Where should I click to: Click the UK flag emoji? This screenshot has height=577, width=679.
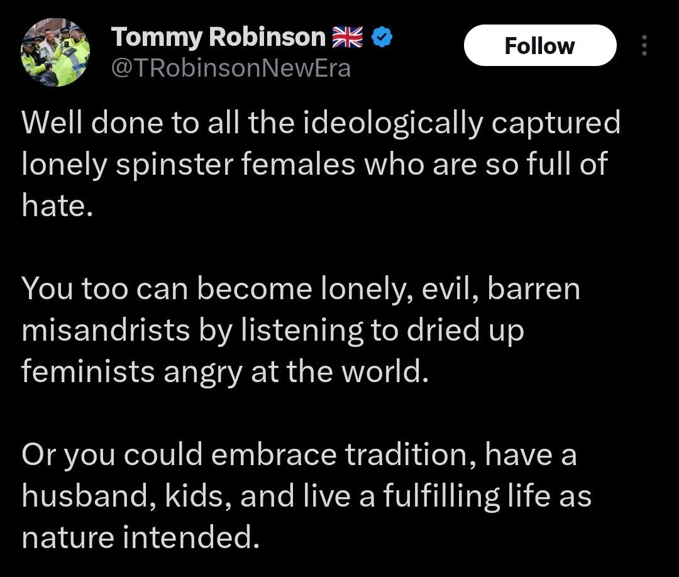tap(347, 39)
